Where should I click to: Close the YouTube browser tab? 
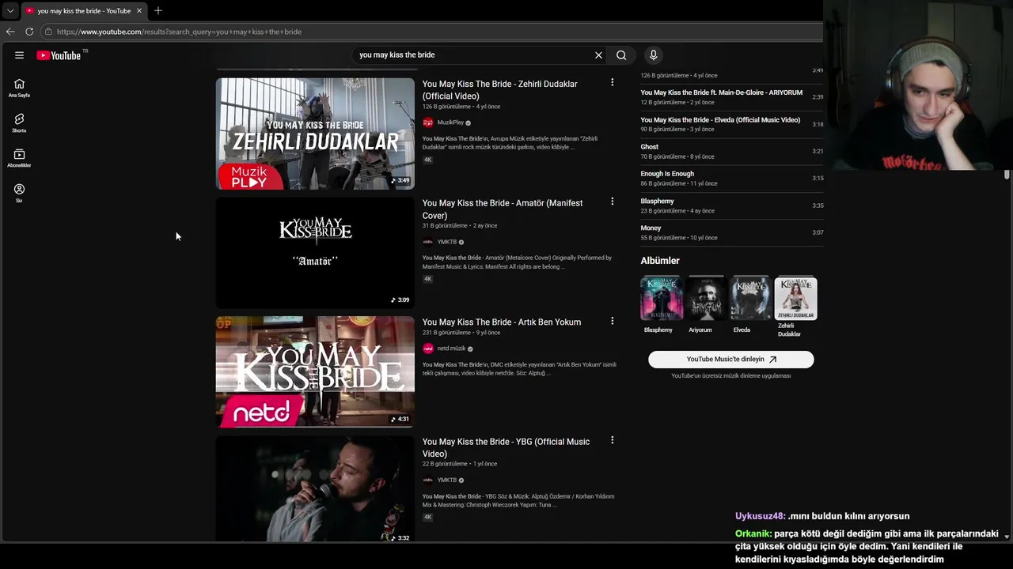[x=139, y=11]
